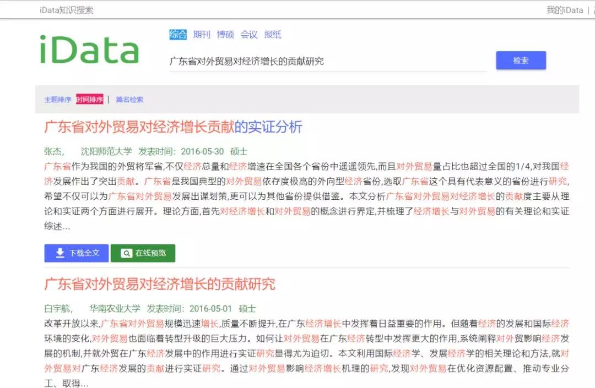
Task: Click institution 华南农业大学
Action: 115,309
